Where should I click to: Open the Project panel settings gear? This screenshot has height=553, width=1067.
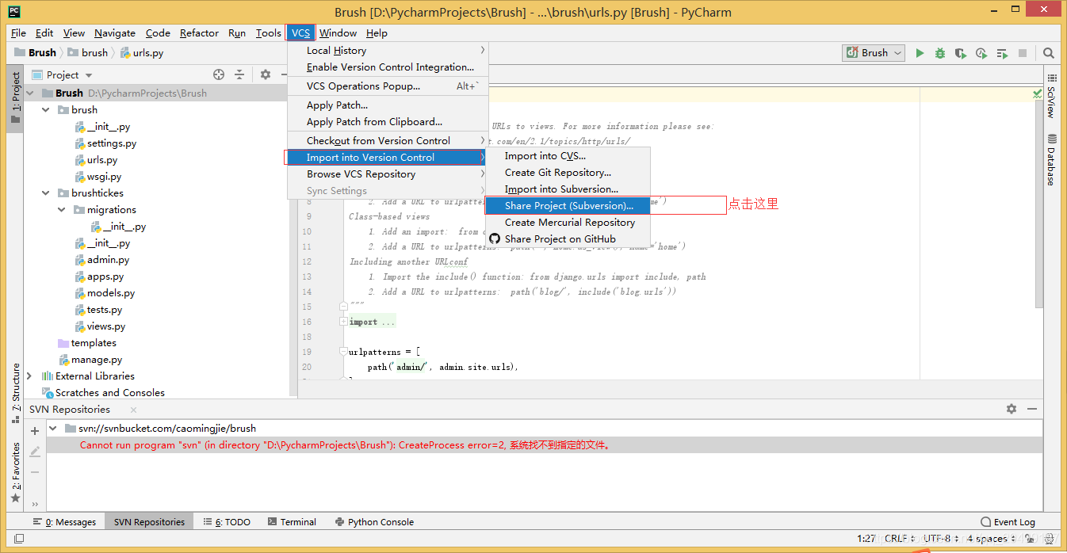[266, 74]
